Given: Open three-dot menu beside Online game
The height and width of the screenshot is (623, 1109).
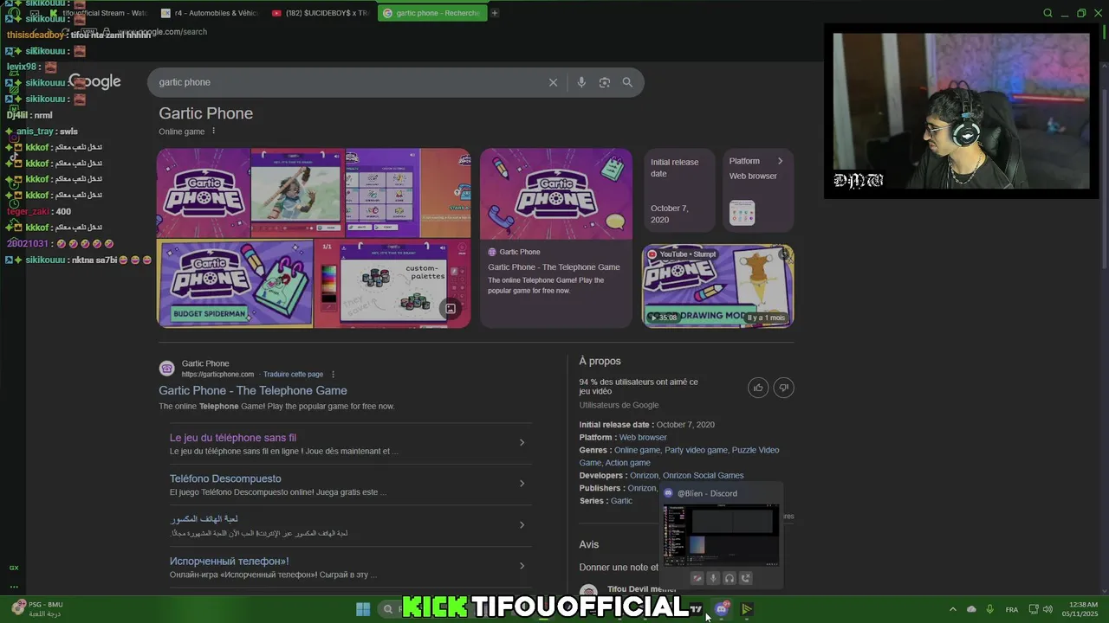Looking at the screenshot, I should point(213,132).
